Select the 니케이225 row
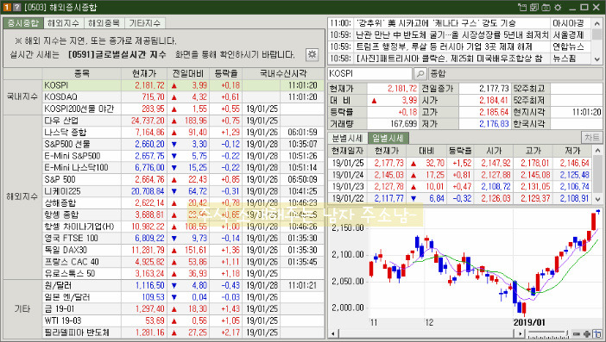Screen dimensions: 606x342 [x=183, y=191]
